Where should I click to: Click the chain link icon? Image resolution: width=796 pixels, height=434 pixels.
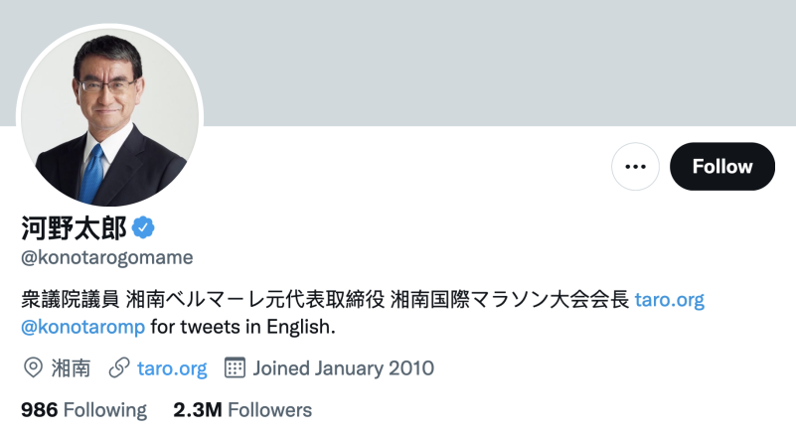click(119, 368)
